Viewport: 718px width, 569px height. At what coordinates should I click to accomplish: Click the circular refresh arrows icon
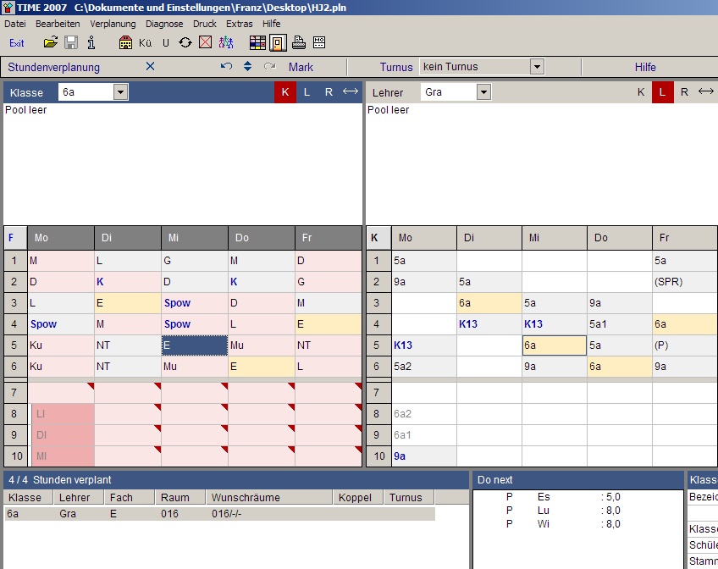tap(185, 42)
